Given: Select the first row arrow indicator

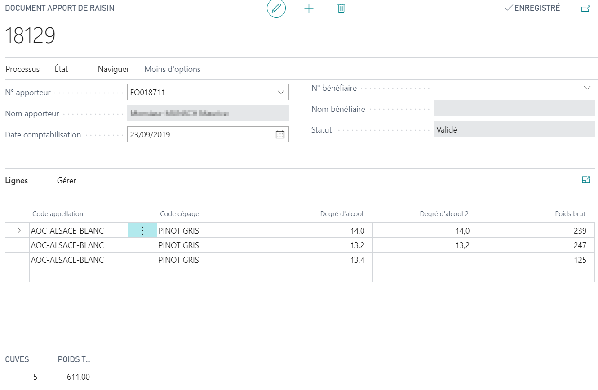Looking at the screenshot, I should coord(17,230).
